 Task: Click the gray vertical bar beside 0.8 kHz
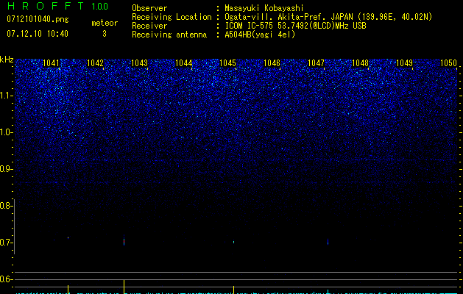15,226
